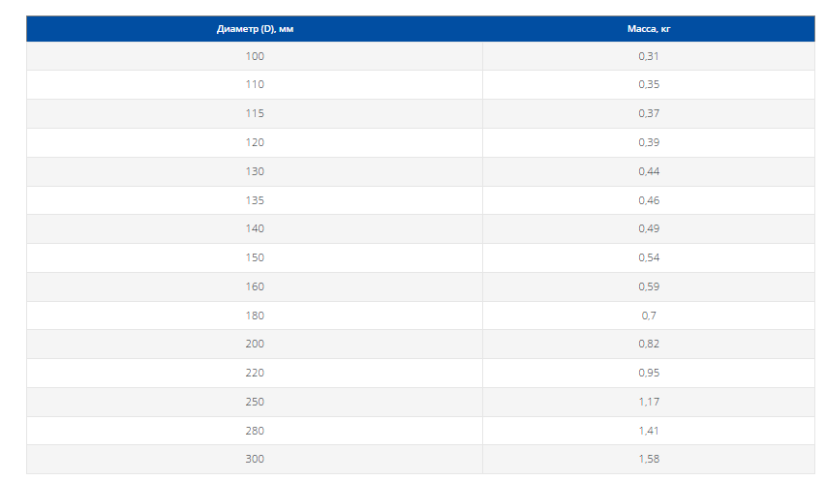
Task: Select the diameter cell showing 100
Action: point(255,56)
